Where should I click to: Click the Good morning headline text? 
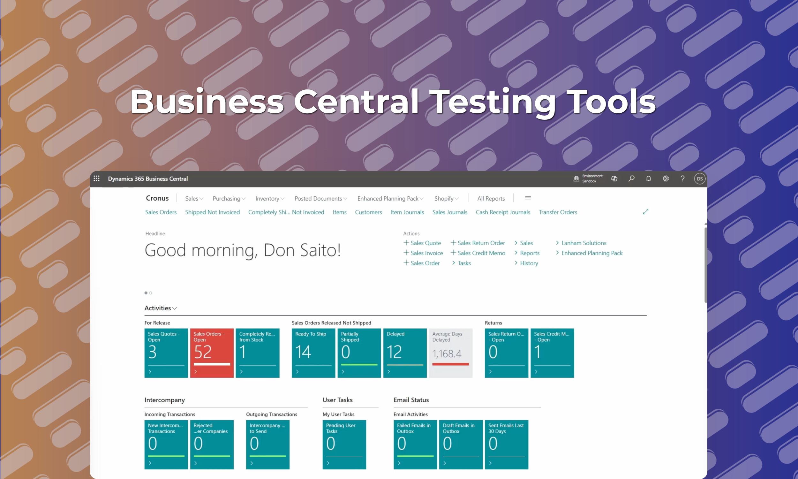243,250
